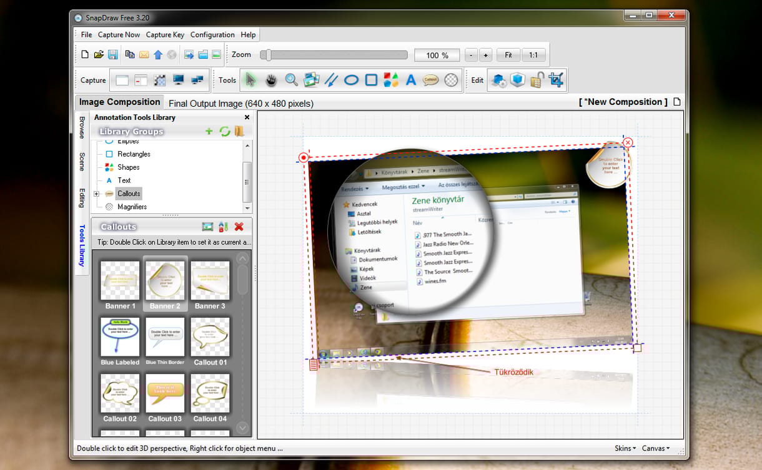
Task: Open the Tools Library side tab
Action: coord(82,246)
